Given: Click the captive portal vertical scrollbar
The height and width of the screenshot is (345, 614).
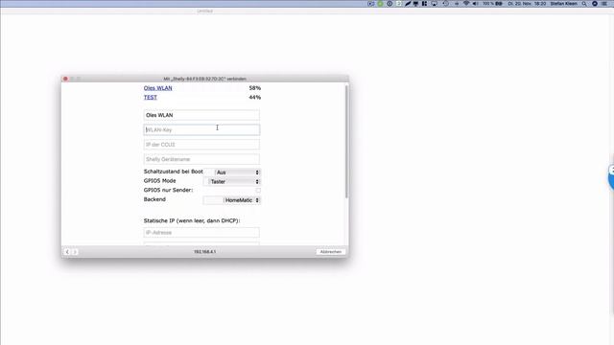Looking at the screenshot, I should [x=346, y=141].
